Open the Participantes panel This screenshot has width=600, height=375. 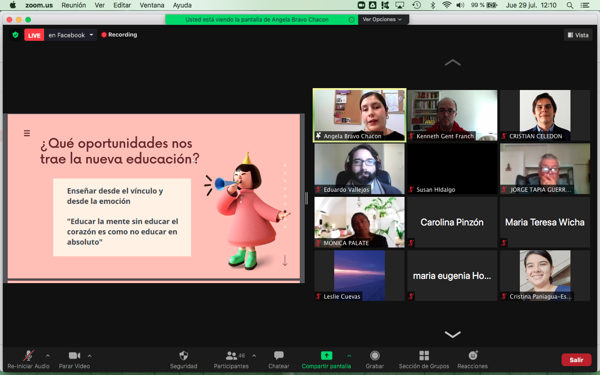232,356
